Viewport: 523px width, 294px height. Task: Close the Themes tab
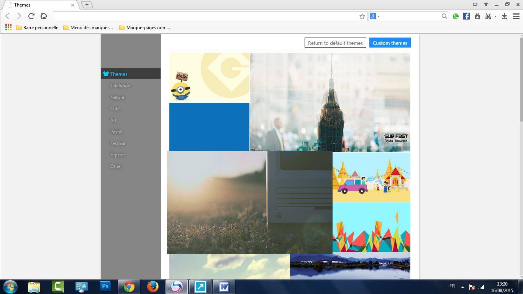click(72, 5)
